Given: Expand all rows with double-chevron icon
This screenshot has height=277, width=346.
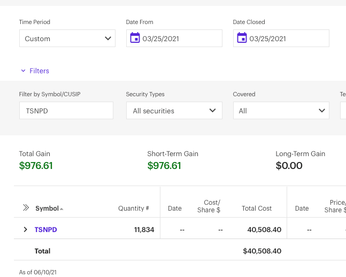Looking at the screenshot, I should [26, 208].
